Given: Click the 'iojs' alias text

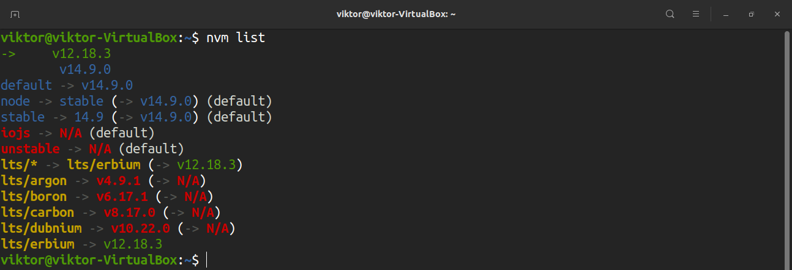Looking at the screenshot, I should pos(15,133).
